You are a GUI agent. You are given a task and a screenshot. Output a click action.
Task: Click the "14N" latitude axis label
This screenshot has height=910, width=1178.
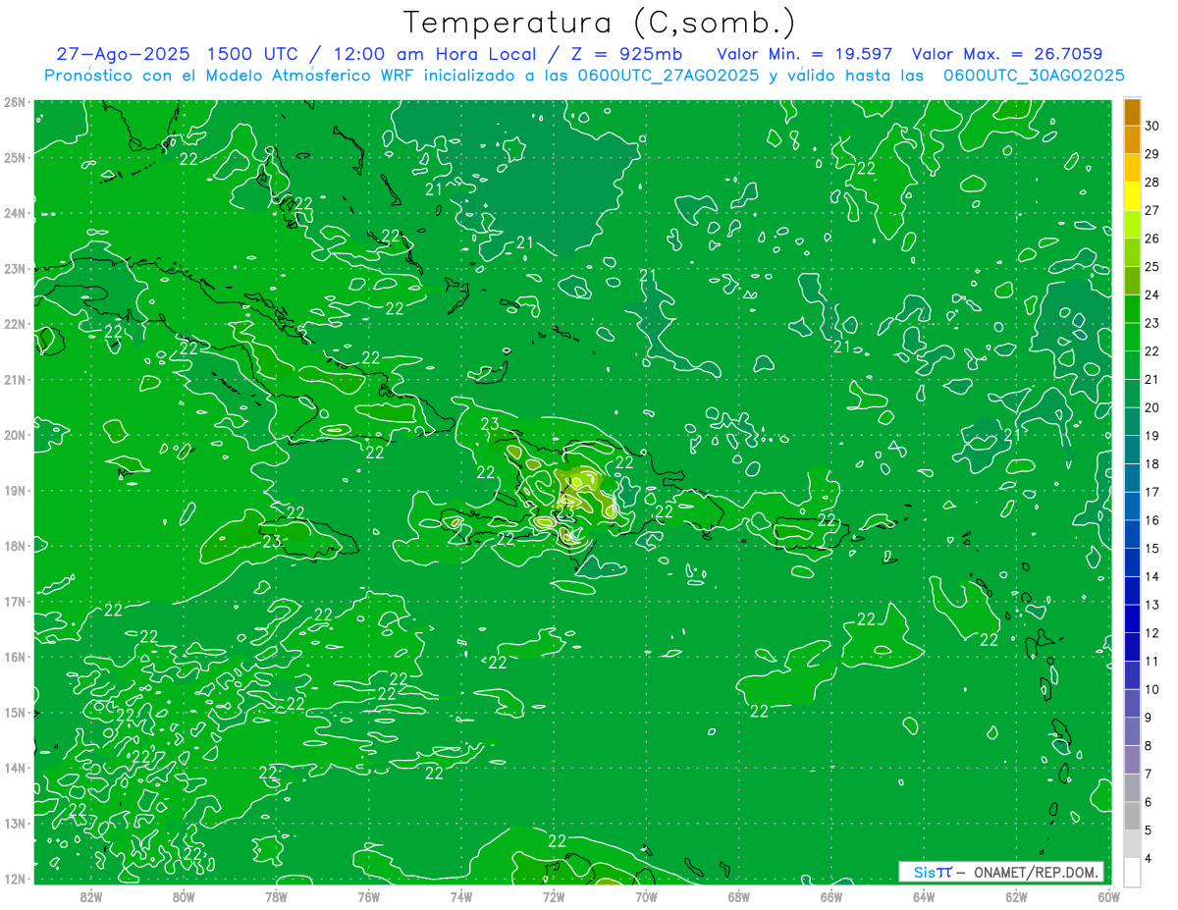[x=15, y=768]
